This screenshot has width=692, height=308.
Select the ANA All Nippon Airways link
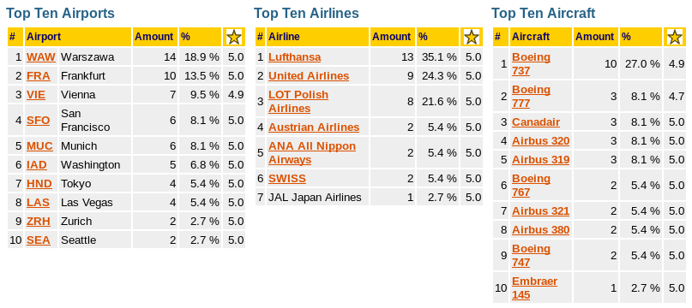[x=312, y=153]
